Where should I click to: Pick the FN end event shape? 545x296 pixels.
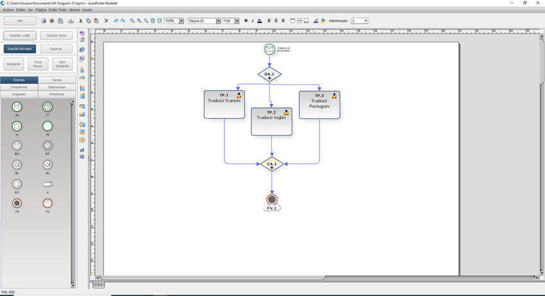(x=17, y=203)
